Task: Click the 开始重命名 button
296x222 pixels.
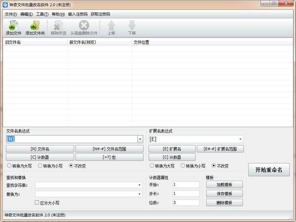Action: click(x=268, y=170)
